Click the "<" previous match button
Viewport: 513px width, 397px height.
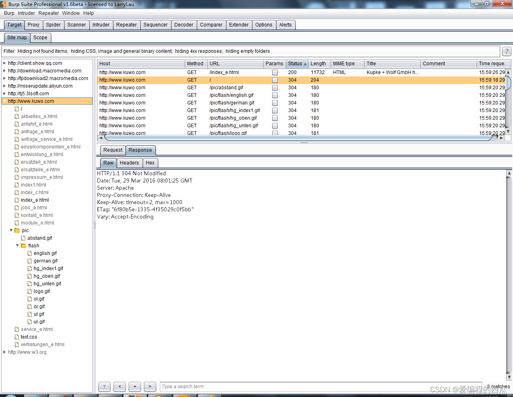[x=119, y=387]
